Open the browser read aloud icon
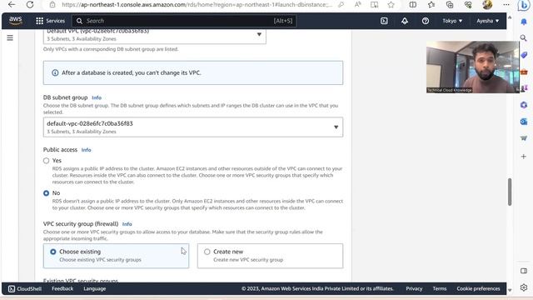This screenshot has height=300, width=533. 358,5
